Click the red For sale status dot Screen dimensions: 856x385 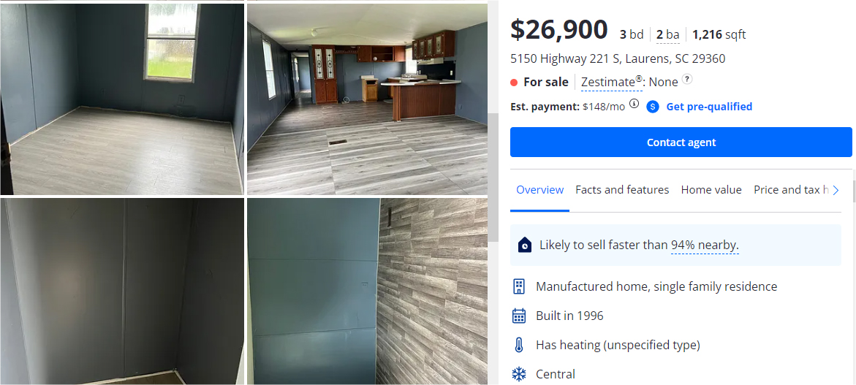point(514,83)
